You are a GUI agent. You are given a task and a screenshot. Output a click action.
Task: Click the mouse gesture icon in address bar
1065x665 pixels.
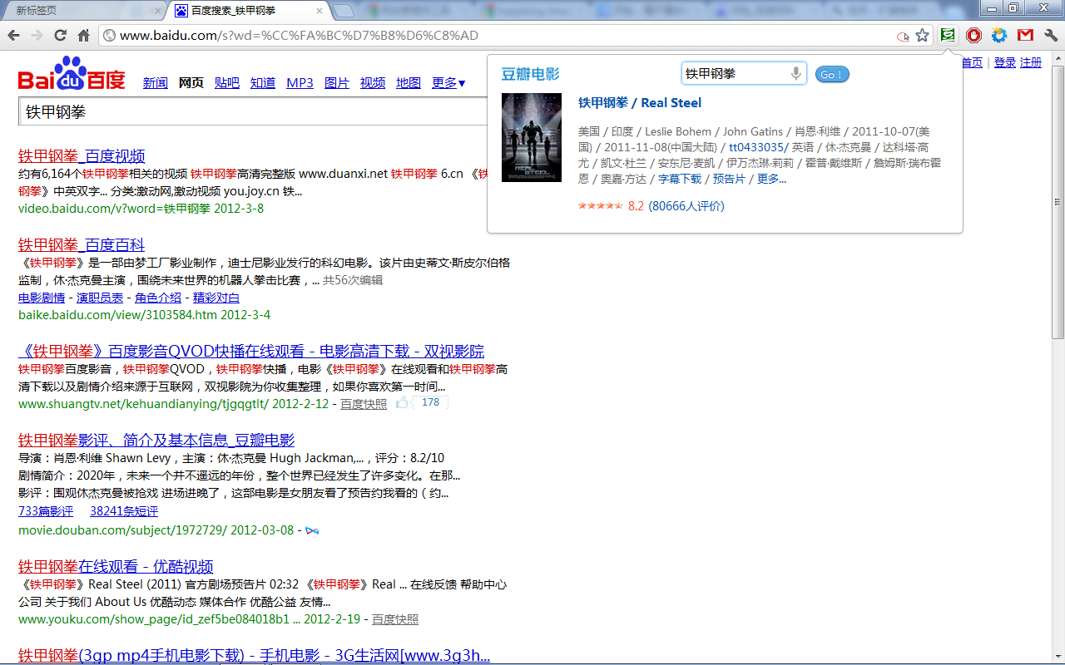(903, 36)
